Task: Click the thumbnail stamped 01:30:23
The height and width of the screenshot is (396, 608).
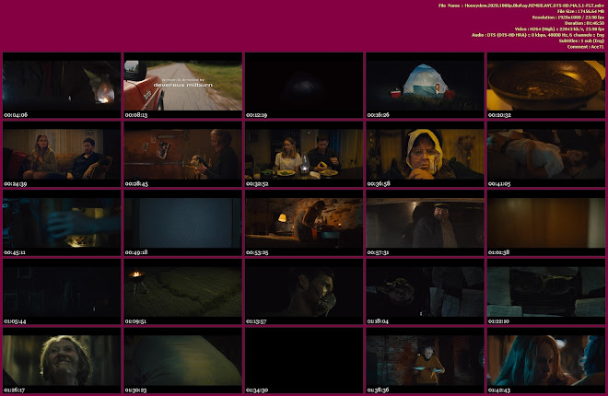Action: (x=182, y=360)
